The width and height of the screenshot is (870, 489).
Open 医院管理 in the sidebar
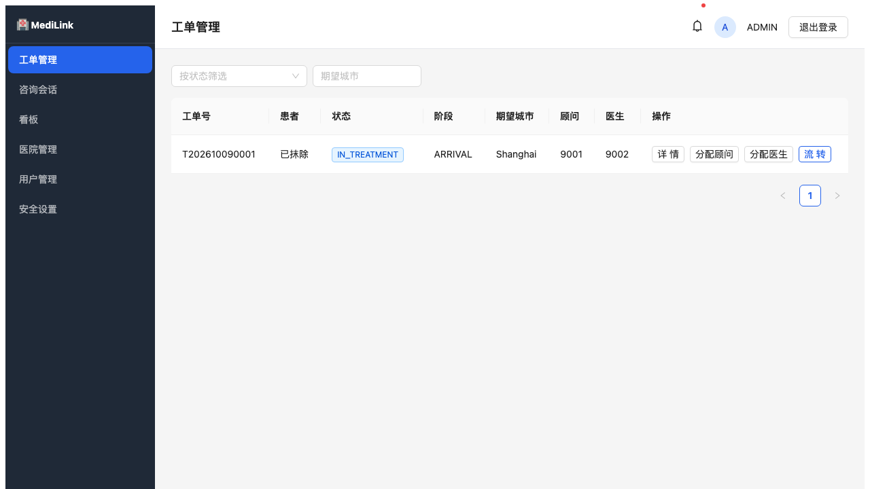[x=80, y=149]
